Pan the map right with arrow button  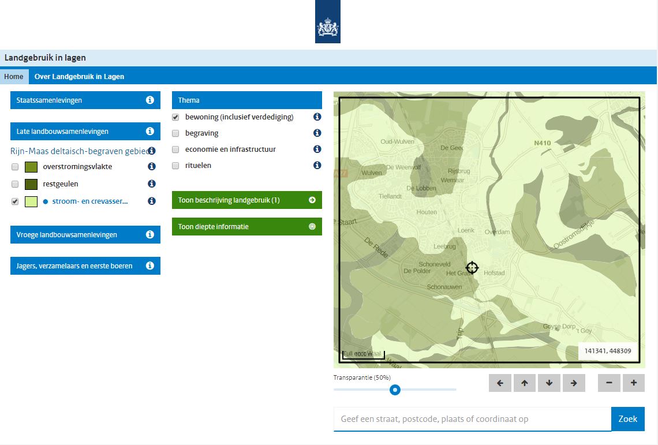(574, 383)
